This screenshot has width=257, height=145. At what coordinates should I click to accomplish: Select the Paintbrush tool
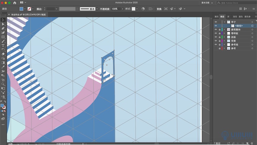(x=3, y=41)
